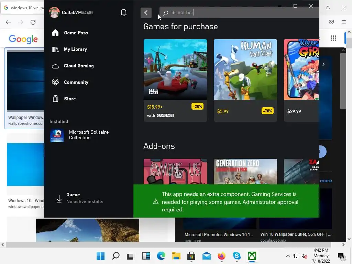This screenshot has height=264, width=352.
Task: Open the $15.99+ Game Pass game card
Action: point(175,80)
